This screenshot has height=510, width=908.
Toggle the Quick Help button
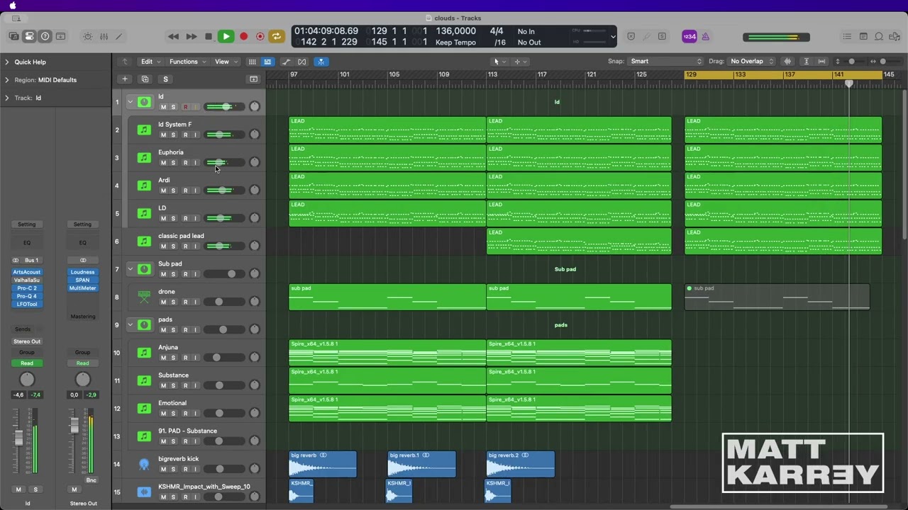click(45, 36)
